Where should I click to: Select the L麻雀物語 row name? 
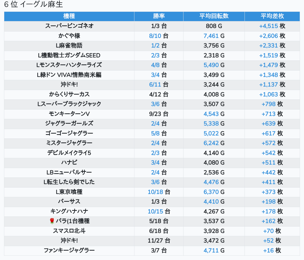point(69,45)
